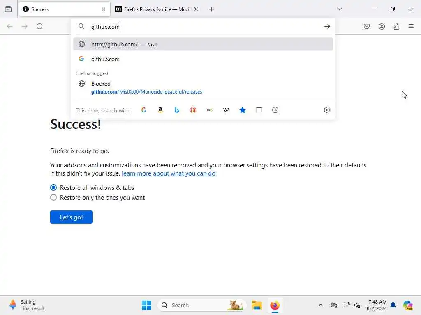Select Restore all windows & tabs
Screen dimensions: 421x315
[x=53, y=187]
